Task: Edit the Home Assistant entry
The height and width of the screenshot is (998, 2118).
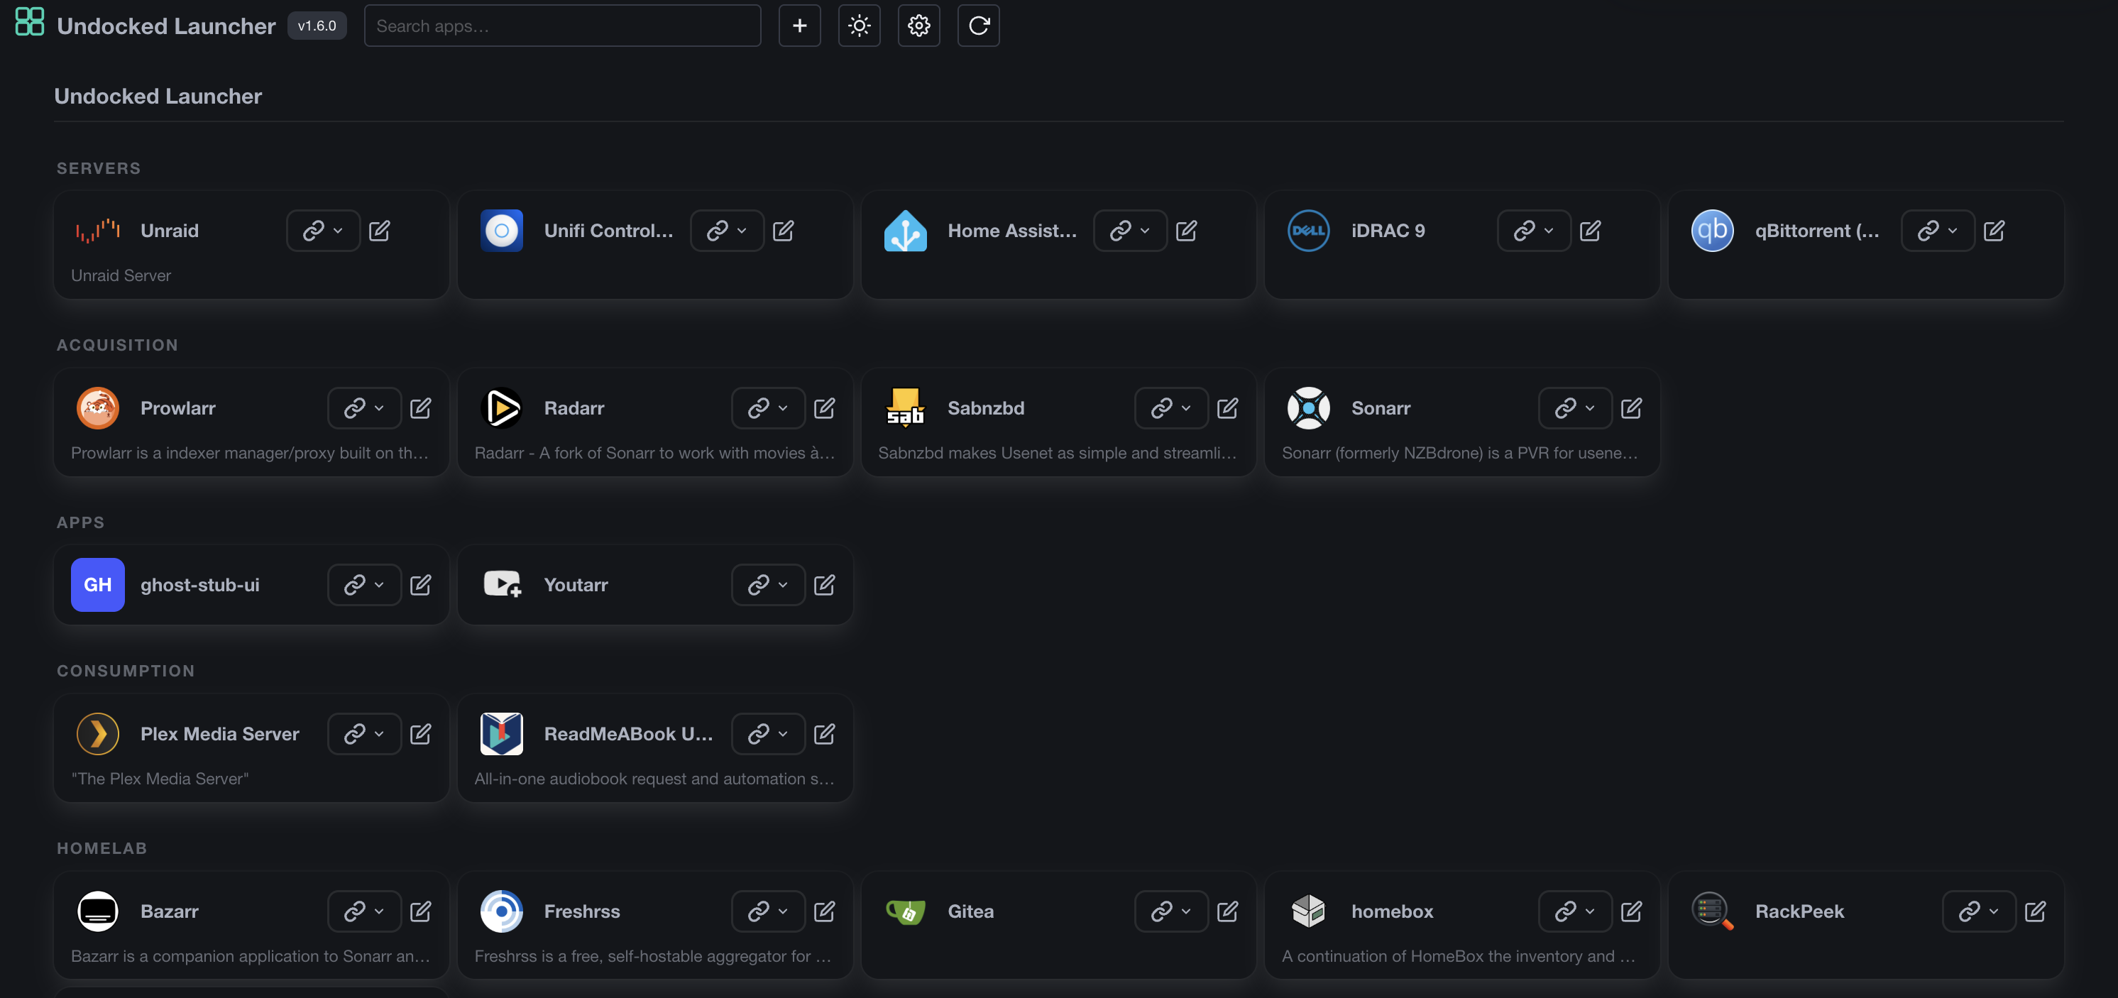Action: (1187, 230)
